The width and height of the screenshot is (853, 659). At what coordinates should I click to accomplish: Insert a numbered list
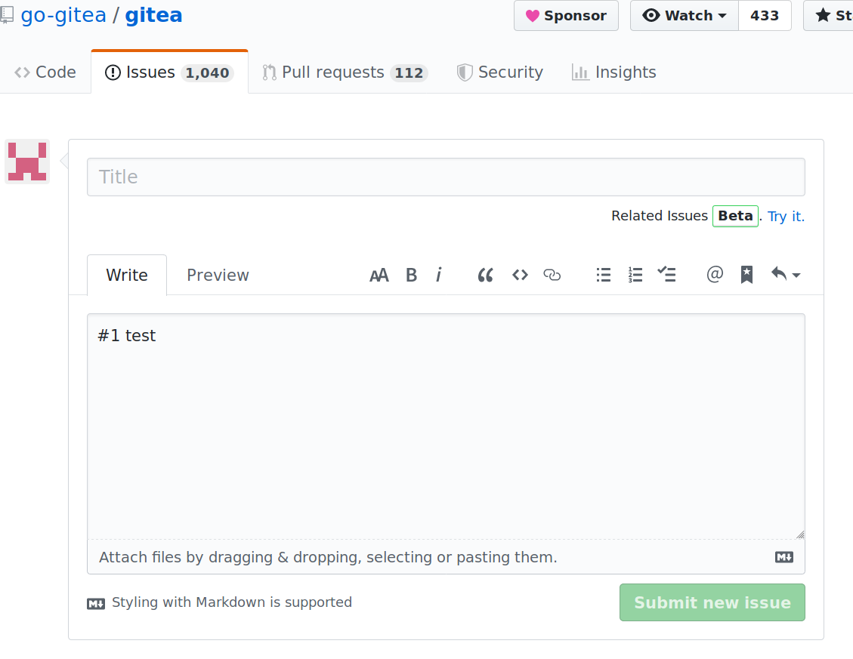tap(635, 275)
